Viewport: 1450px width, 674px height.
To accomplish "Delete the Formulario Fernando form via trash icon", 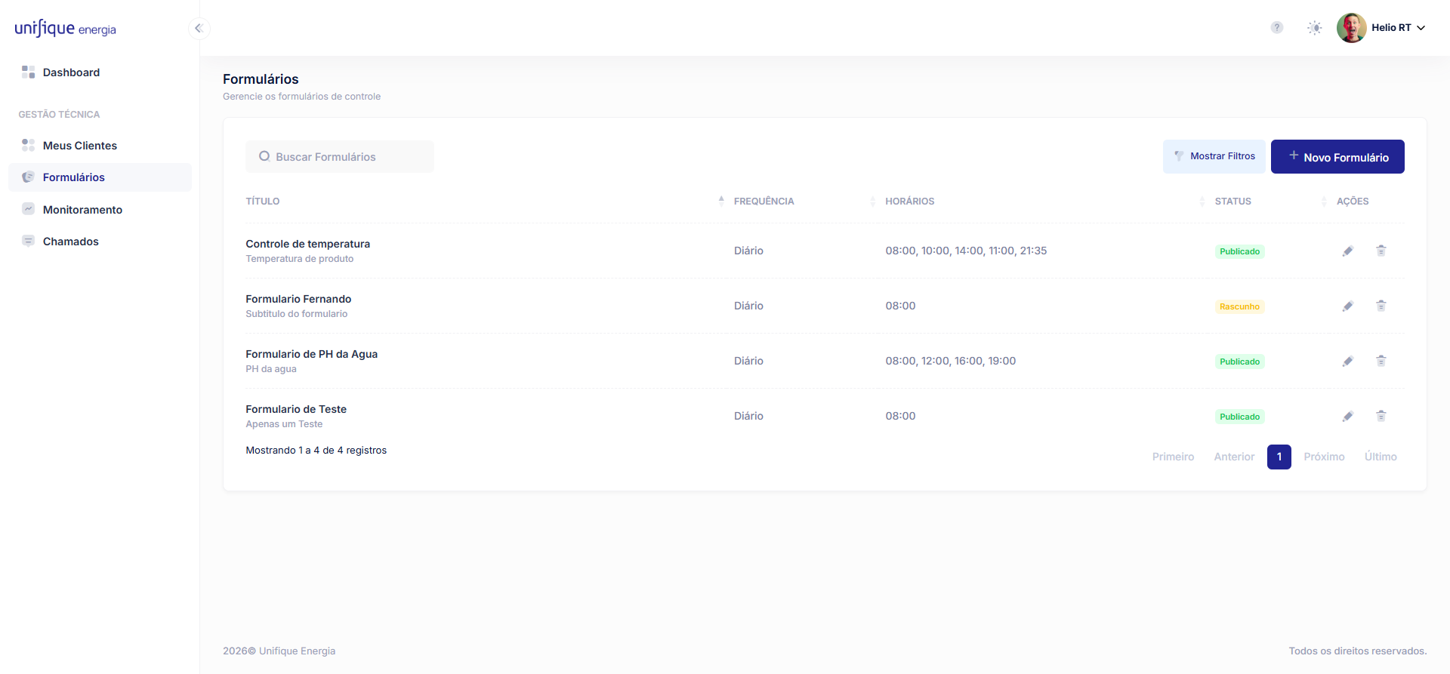I will (1381, 306).
